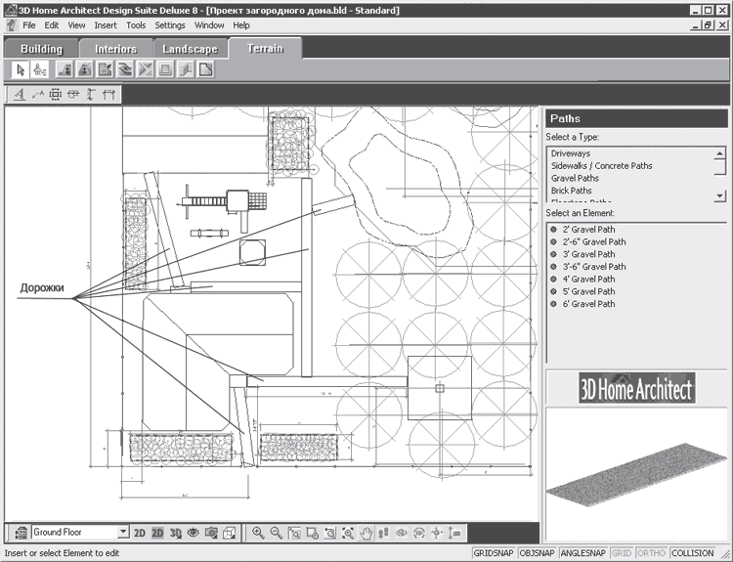Open the Ground Floor dropdown

click(123, 532)
